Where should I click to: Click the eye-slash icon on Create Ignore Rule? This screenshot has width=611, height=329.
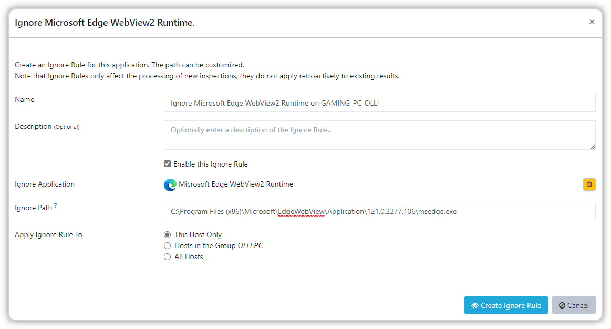474,305
